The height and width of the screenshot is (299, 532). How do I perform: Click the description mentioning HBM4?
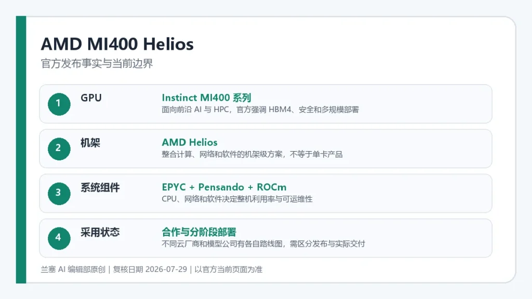pos(260,110)
